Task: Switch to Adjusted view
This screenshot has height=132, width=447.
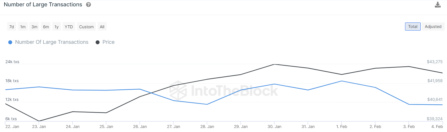Action: click(433, 27)
